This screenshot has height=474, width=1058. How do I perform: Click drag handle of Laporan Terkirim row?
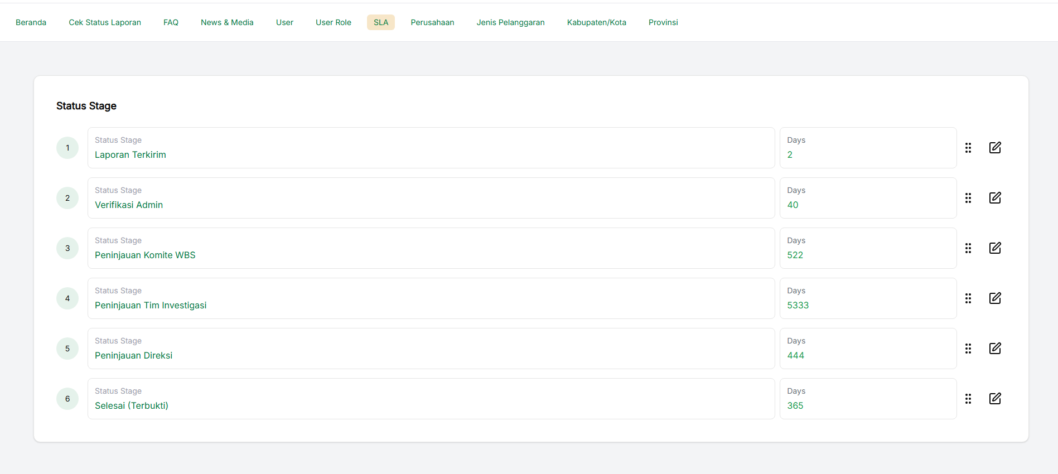(x=968, y=148)
